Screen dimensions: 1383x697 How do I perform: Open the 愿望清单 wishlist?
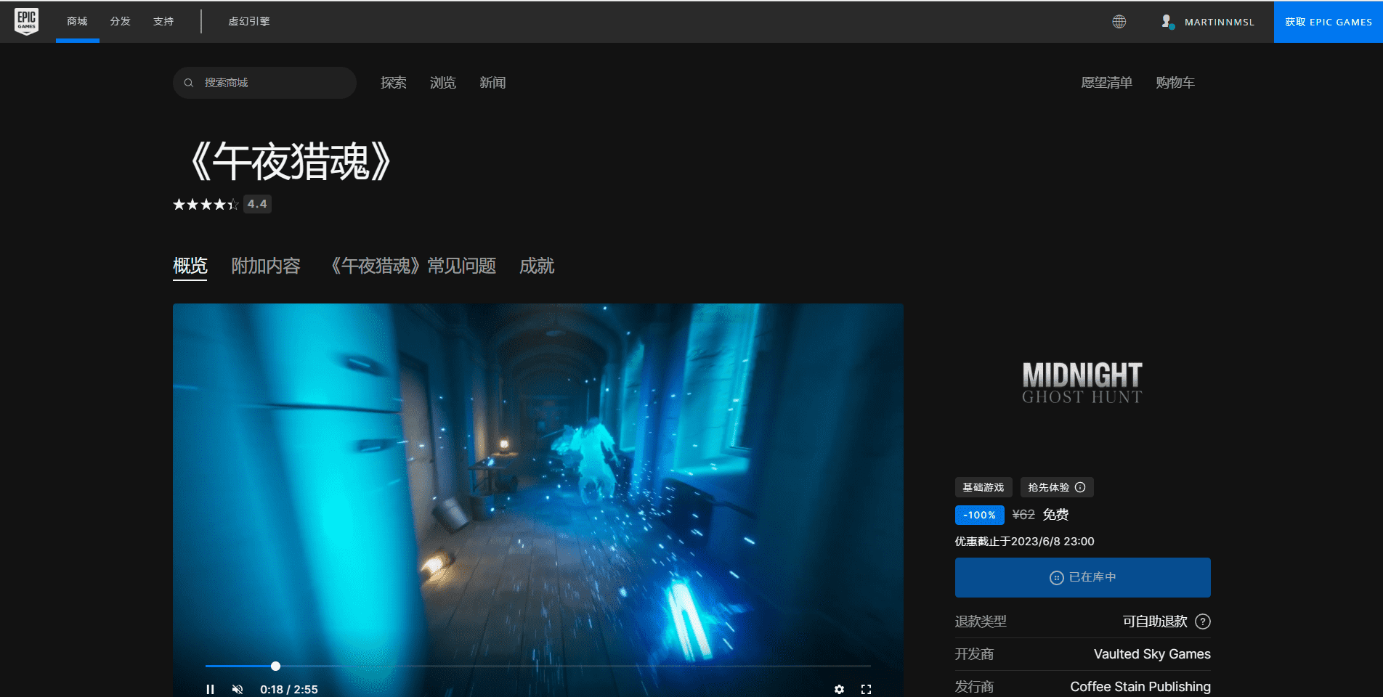[1107, 83]
